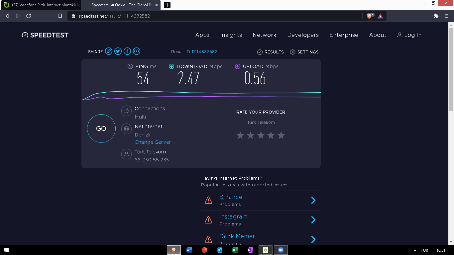Image resolution: width=454 pixels, height=255 pixels.
Task: Bookmark this page
Action: point(60,16)
